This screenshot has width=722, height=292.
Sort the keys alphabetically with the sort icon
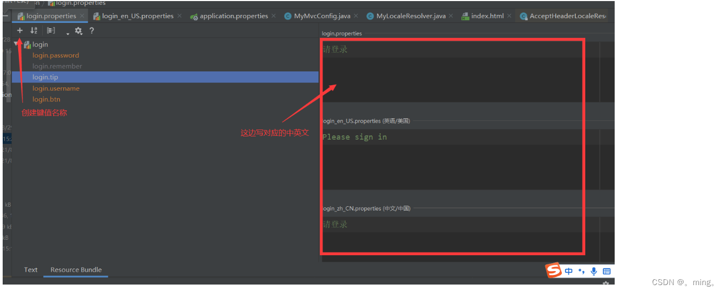34,31
